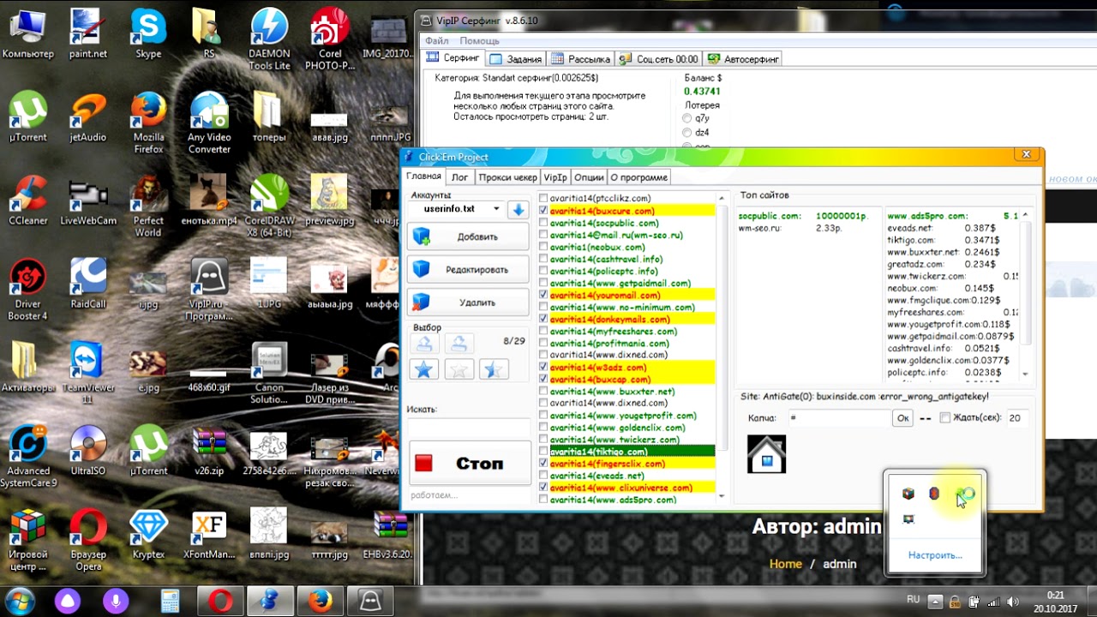Switch to the Лог tab

(460, 177)
